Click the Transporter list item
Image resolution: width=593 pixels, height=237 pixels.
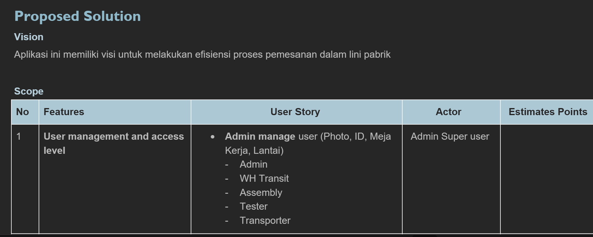click(265, 220)
